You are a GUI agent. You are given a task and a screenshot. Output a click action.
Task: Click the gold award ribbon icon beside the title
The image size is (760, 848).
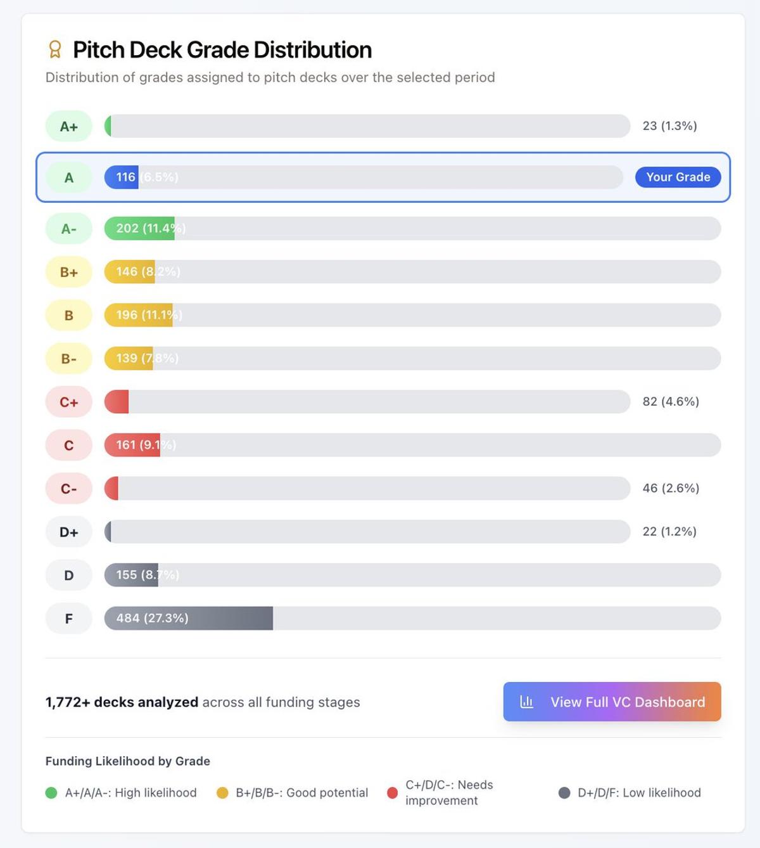56,49
